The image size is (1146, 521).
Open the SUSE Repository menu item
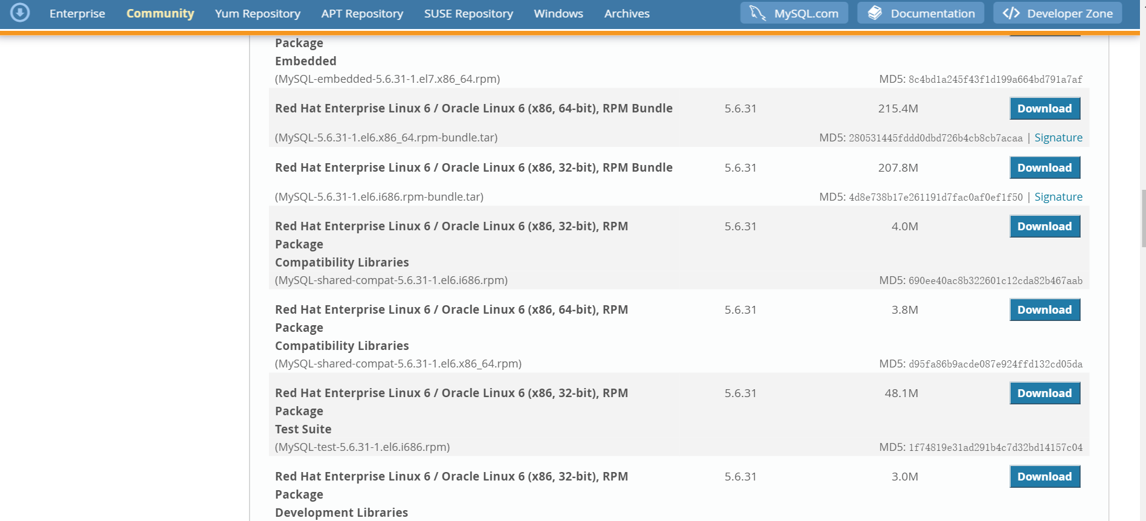(x=468, y=13)
